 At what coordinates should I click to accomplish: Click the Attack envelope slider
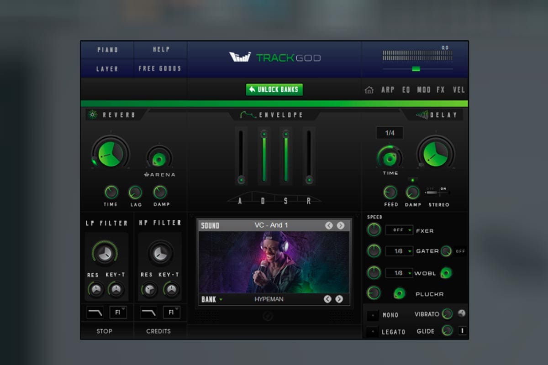(241, 156)
